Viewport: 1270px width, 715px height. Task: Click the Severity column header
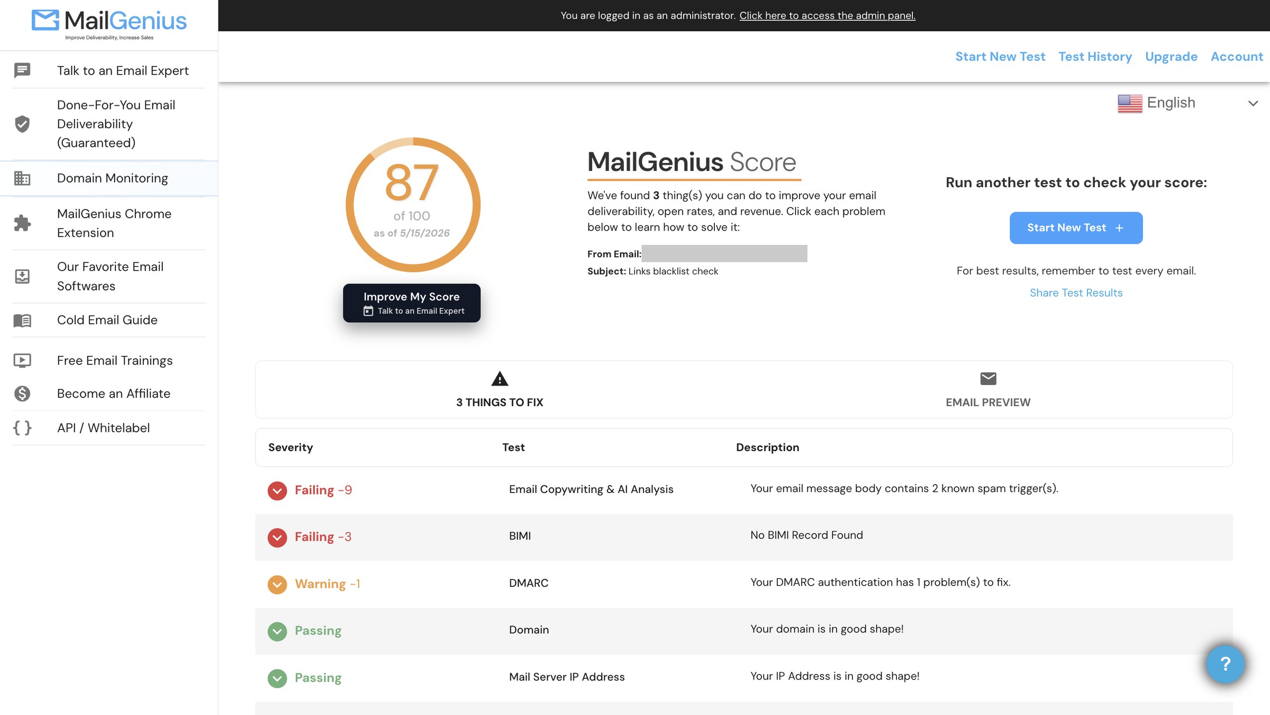click(x=291, y=447)
